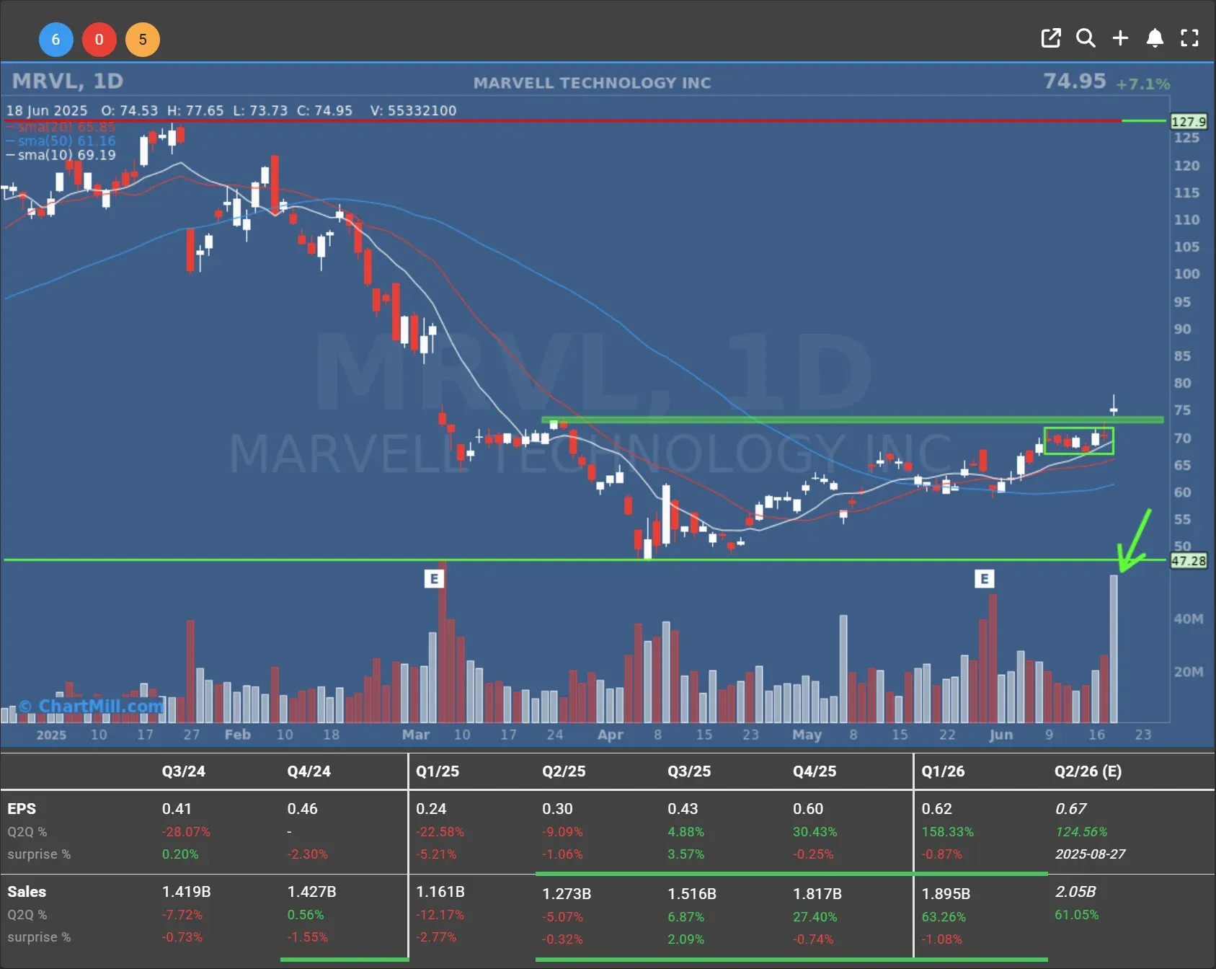The width and height of the screenshot is (1216, 969).
Task: Click Sales value 1.895B
Action: (x=946, y=894)
